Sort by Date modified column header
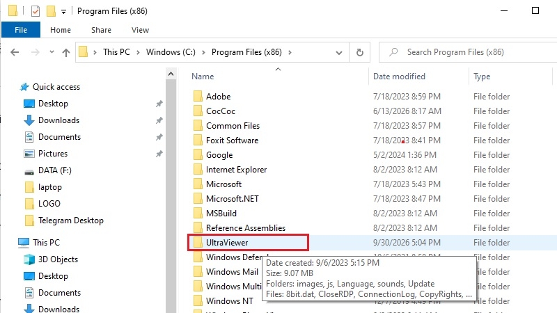The image size is (557, 313). [399, 77]
